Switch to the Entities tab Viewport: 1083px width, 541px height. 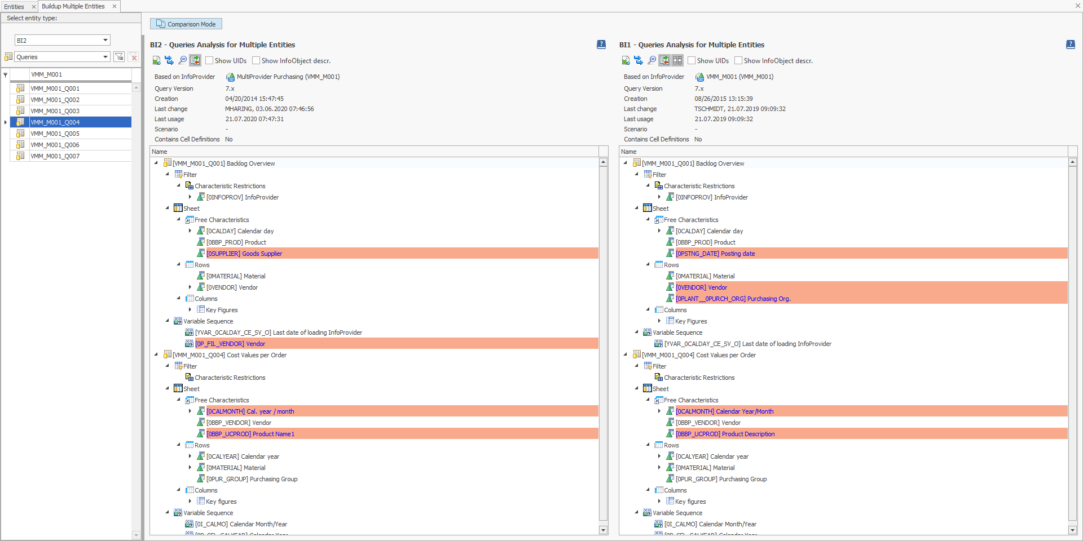coord(15,6)
